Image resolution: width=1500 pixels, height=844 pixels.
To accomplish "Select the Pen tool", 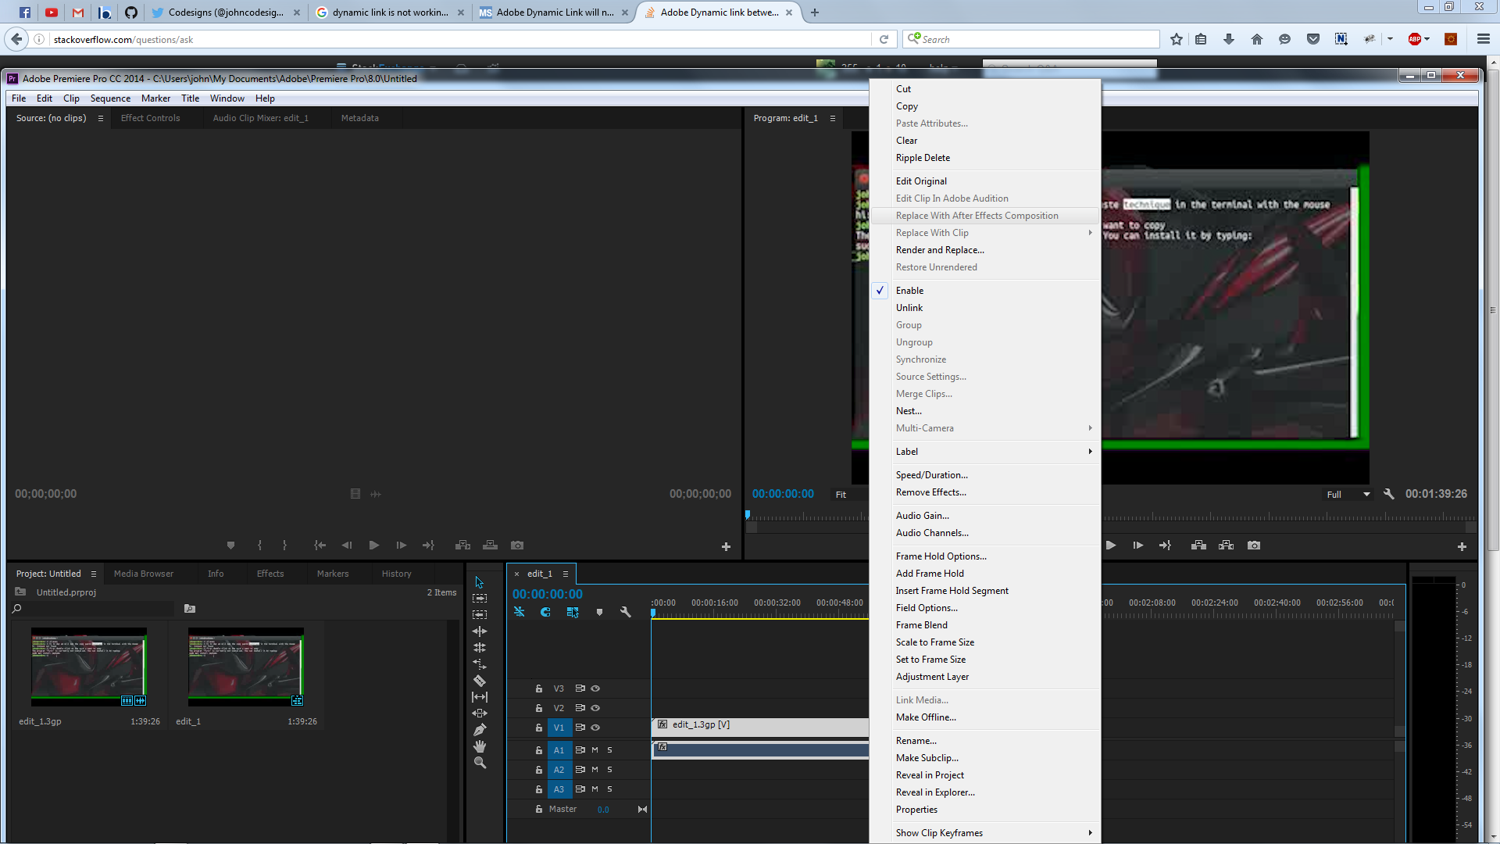I will 480,730.
